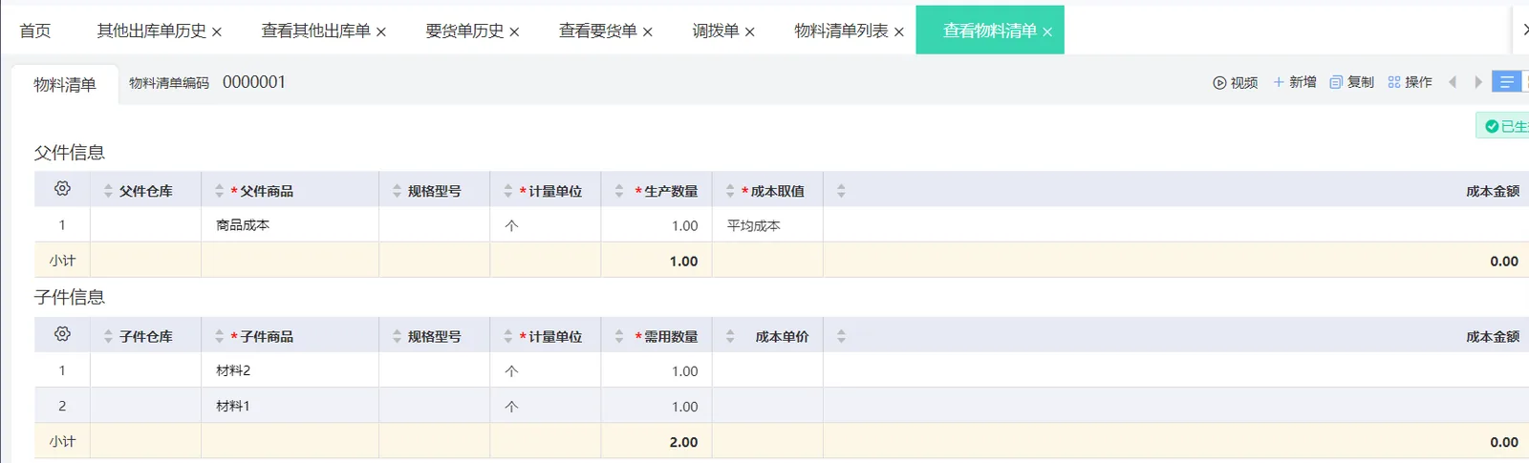The height and width of the screenshot is (463, 1529).
Task: Sort by 子件商品 column
Action: click(219, 336)
